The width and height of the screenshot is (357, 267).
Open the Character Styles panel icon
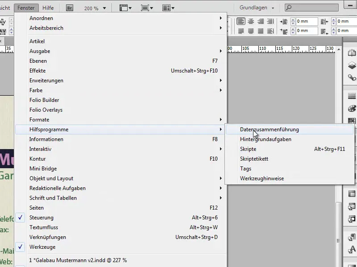352,249
